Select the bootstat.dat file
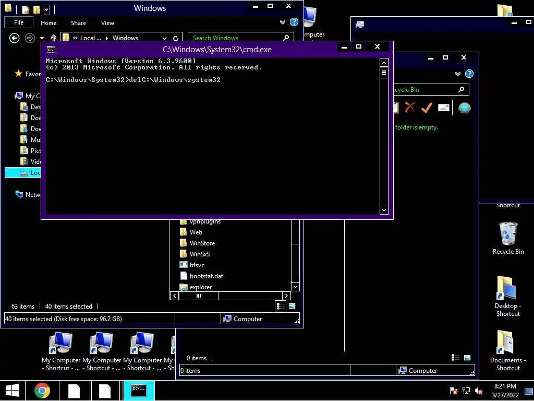The image size is (534, 401). coord(207,276)
